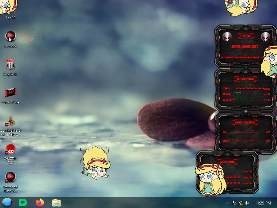Click the green SWAP usage bar
This screenshot has height=208, width=277.
click(240, 98)
